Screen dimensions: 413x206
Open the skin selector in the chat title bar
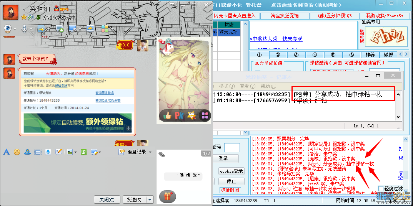click(173, 5)
